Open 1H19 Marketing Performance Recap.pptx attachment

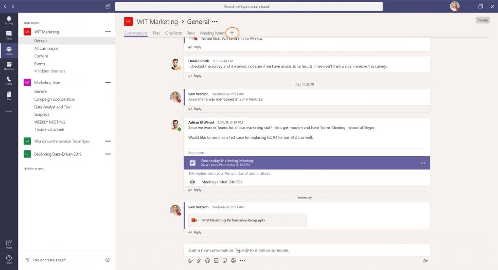point(248,220)
